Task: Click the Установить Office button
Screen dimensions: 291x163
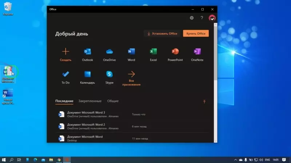Action: pyautogui.click(x=162, y=33)
